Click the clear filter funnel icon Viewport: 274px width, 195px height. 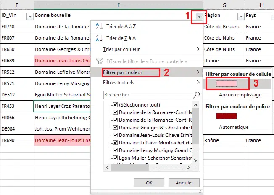99,61
